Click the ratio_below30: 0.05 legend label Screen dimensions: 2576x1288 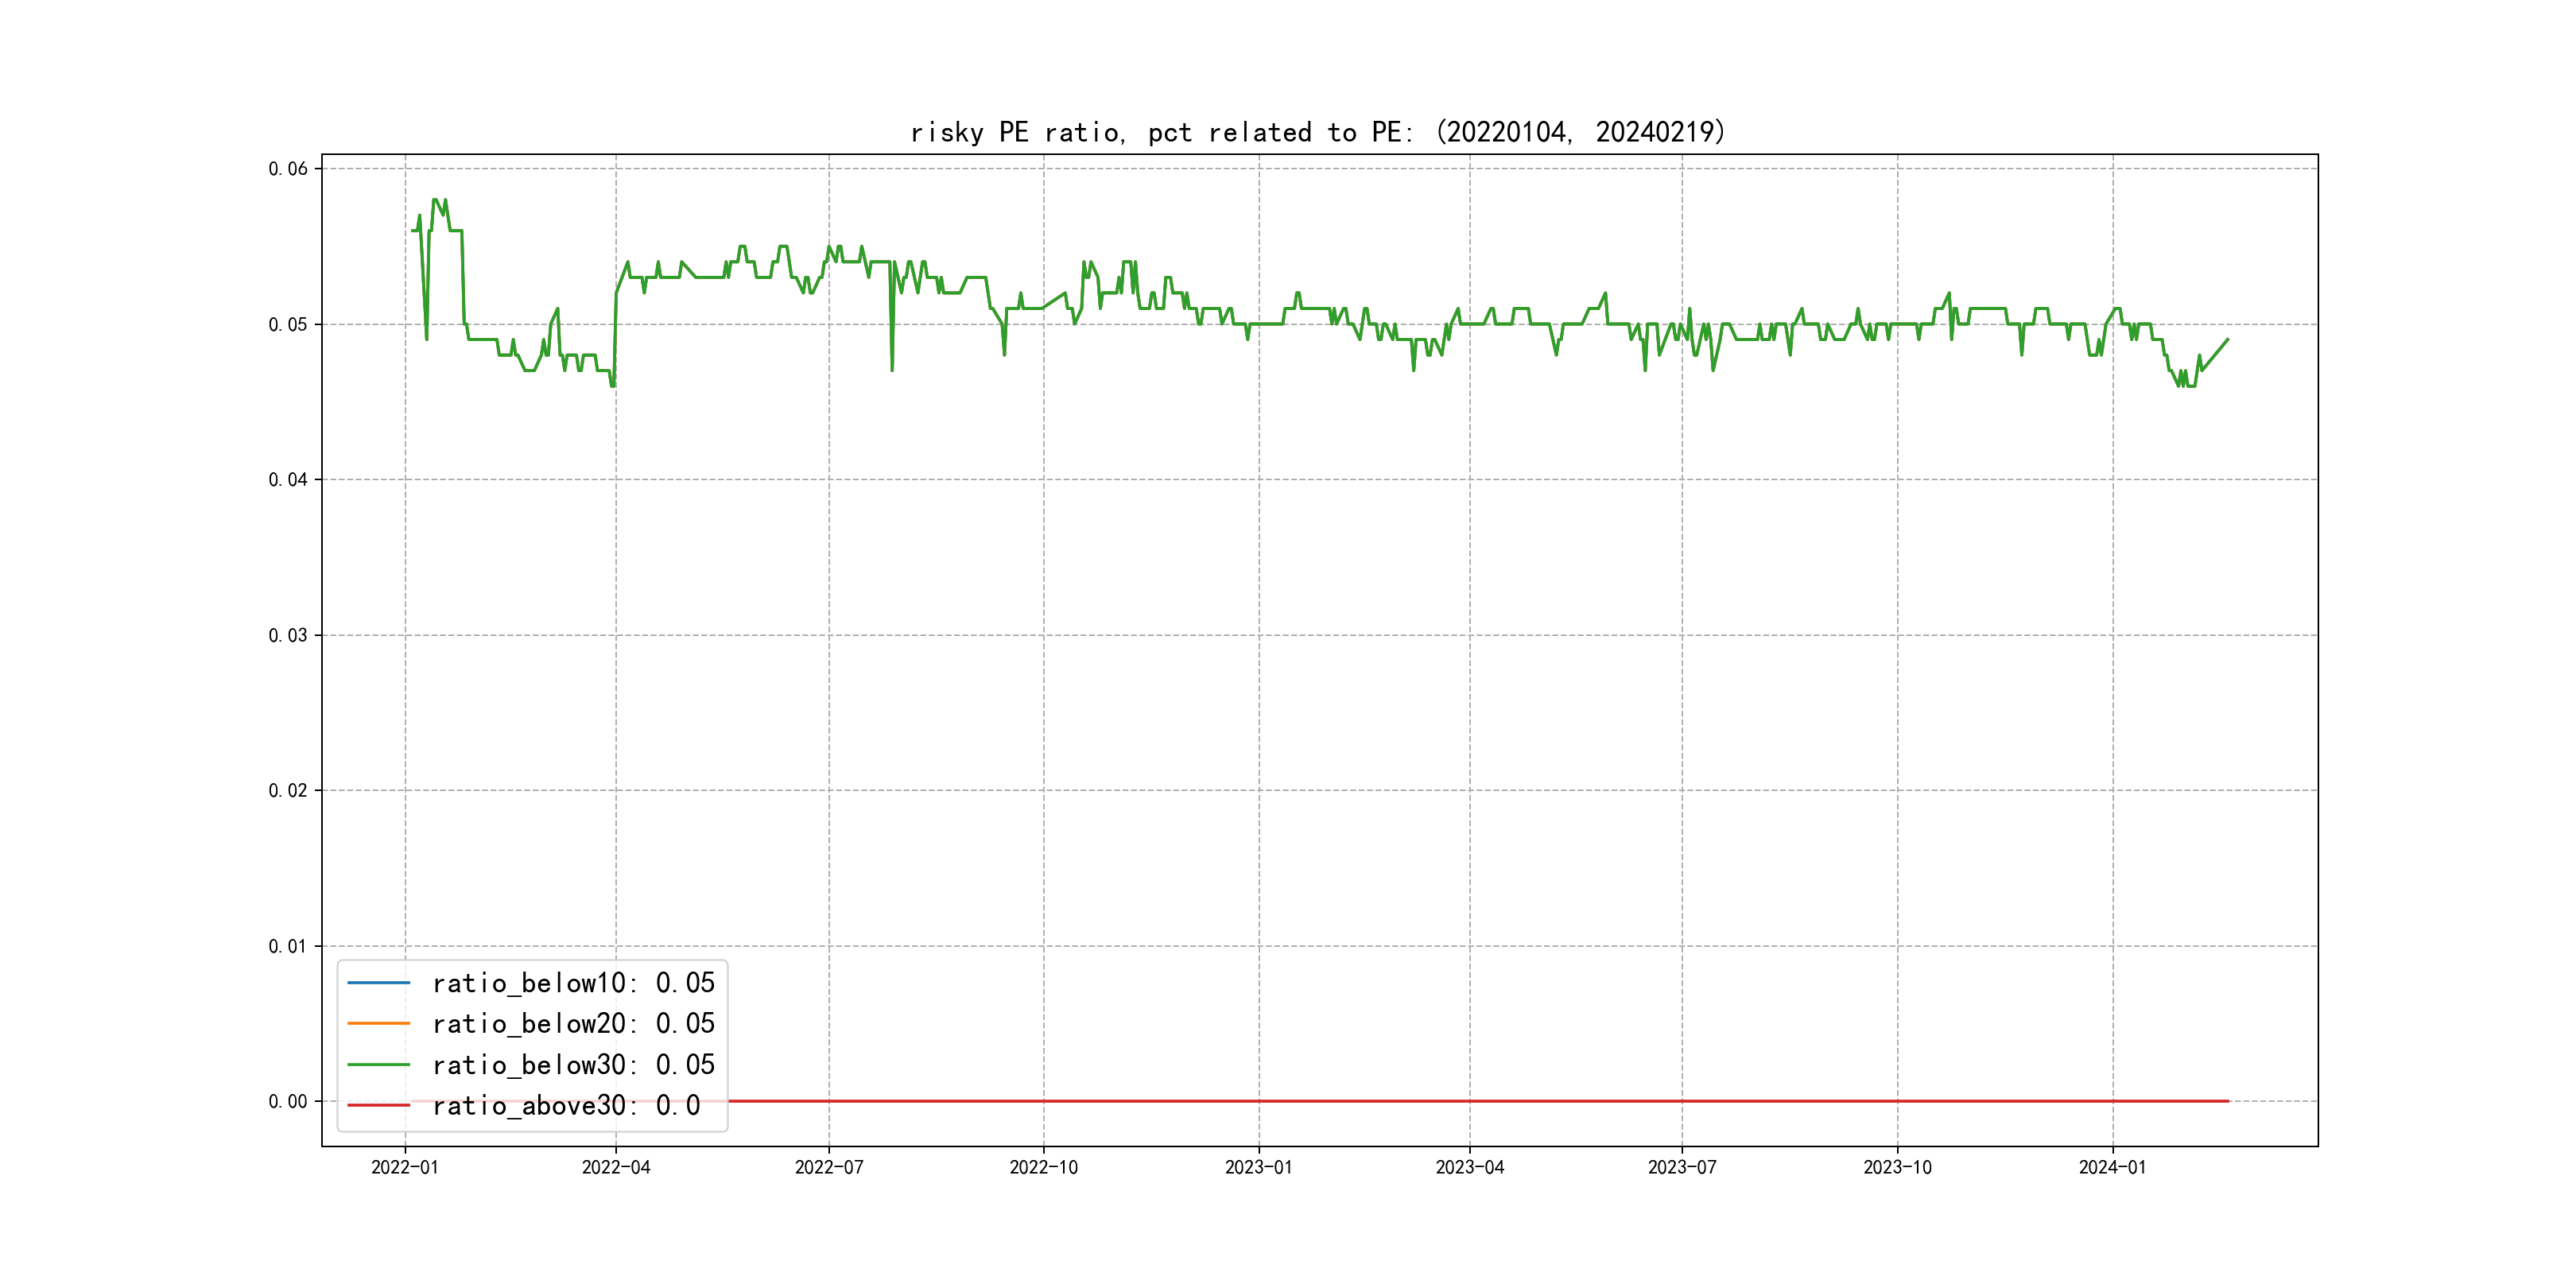pos(573,1065)
